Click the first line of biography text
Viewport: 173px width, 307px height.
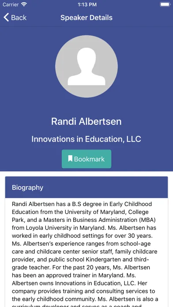(x=82, y=204)
